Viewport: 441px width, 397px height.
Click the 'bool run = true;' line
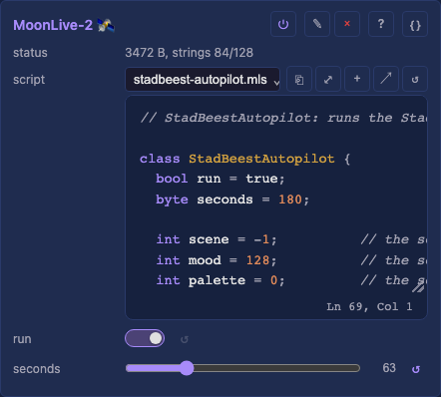click(220, 179)
